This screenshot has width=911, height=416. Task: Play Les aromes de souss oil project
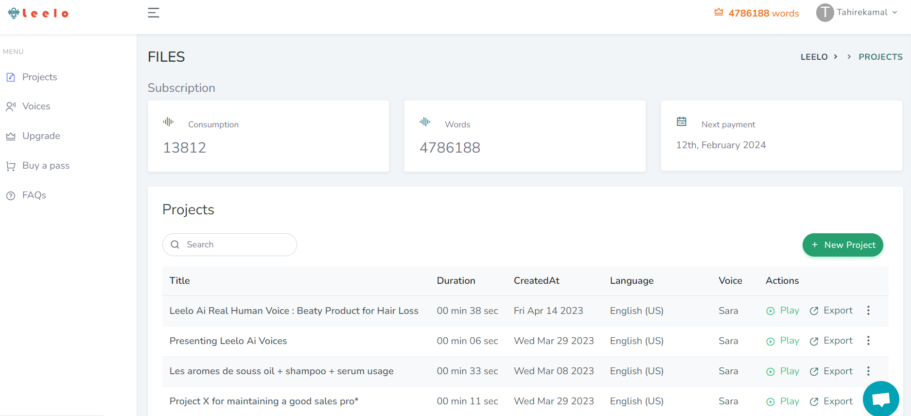click(x=783, y=371)
